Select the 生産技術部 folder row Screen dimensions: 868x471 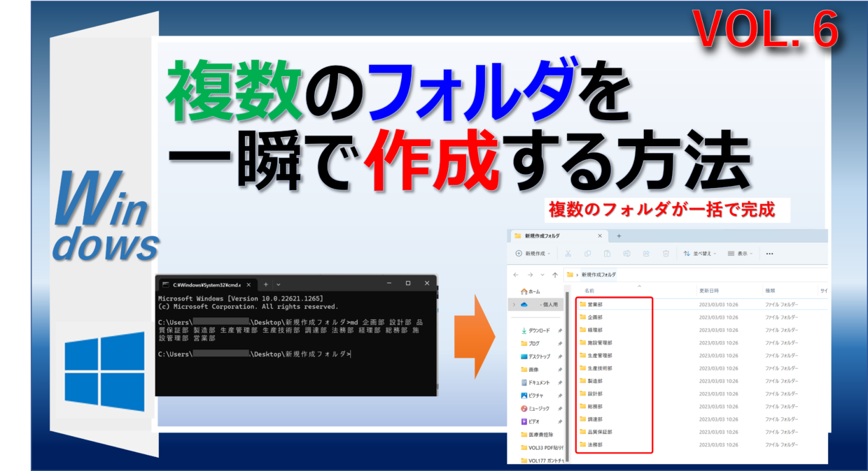(x=702, y=368)
